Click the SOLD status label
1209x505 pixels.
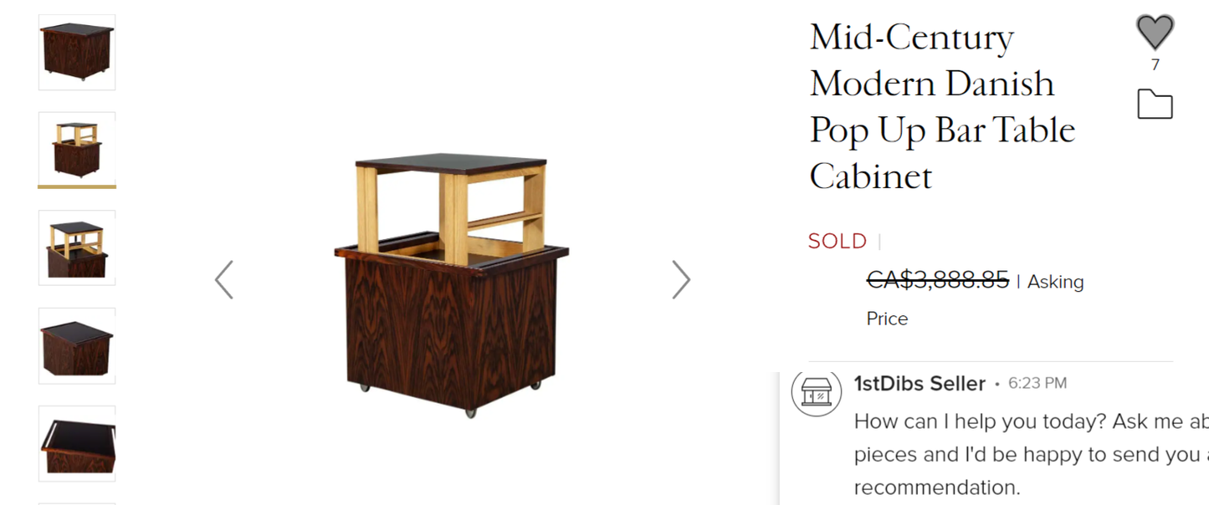[838, 242]
